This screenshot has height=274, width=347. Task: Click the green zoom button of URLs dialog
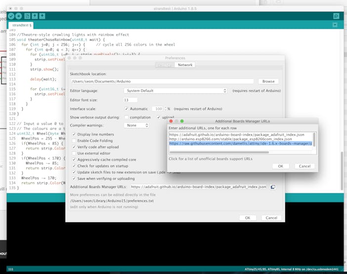coord(182,121)
